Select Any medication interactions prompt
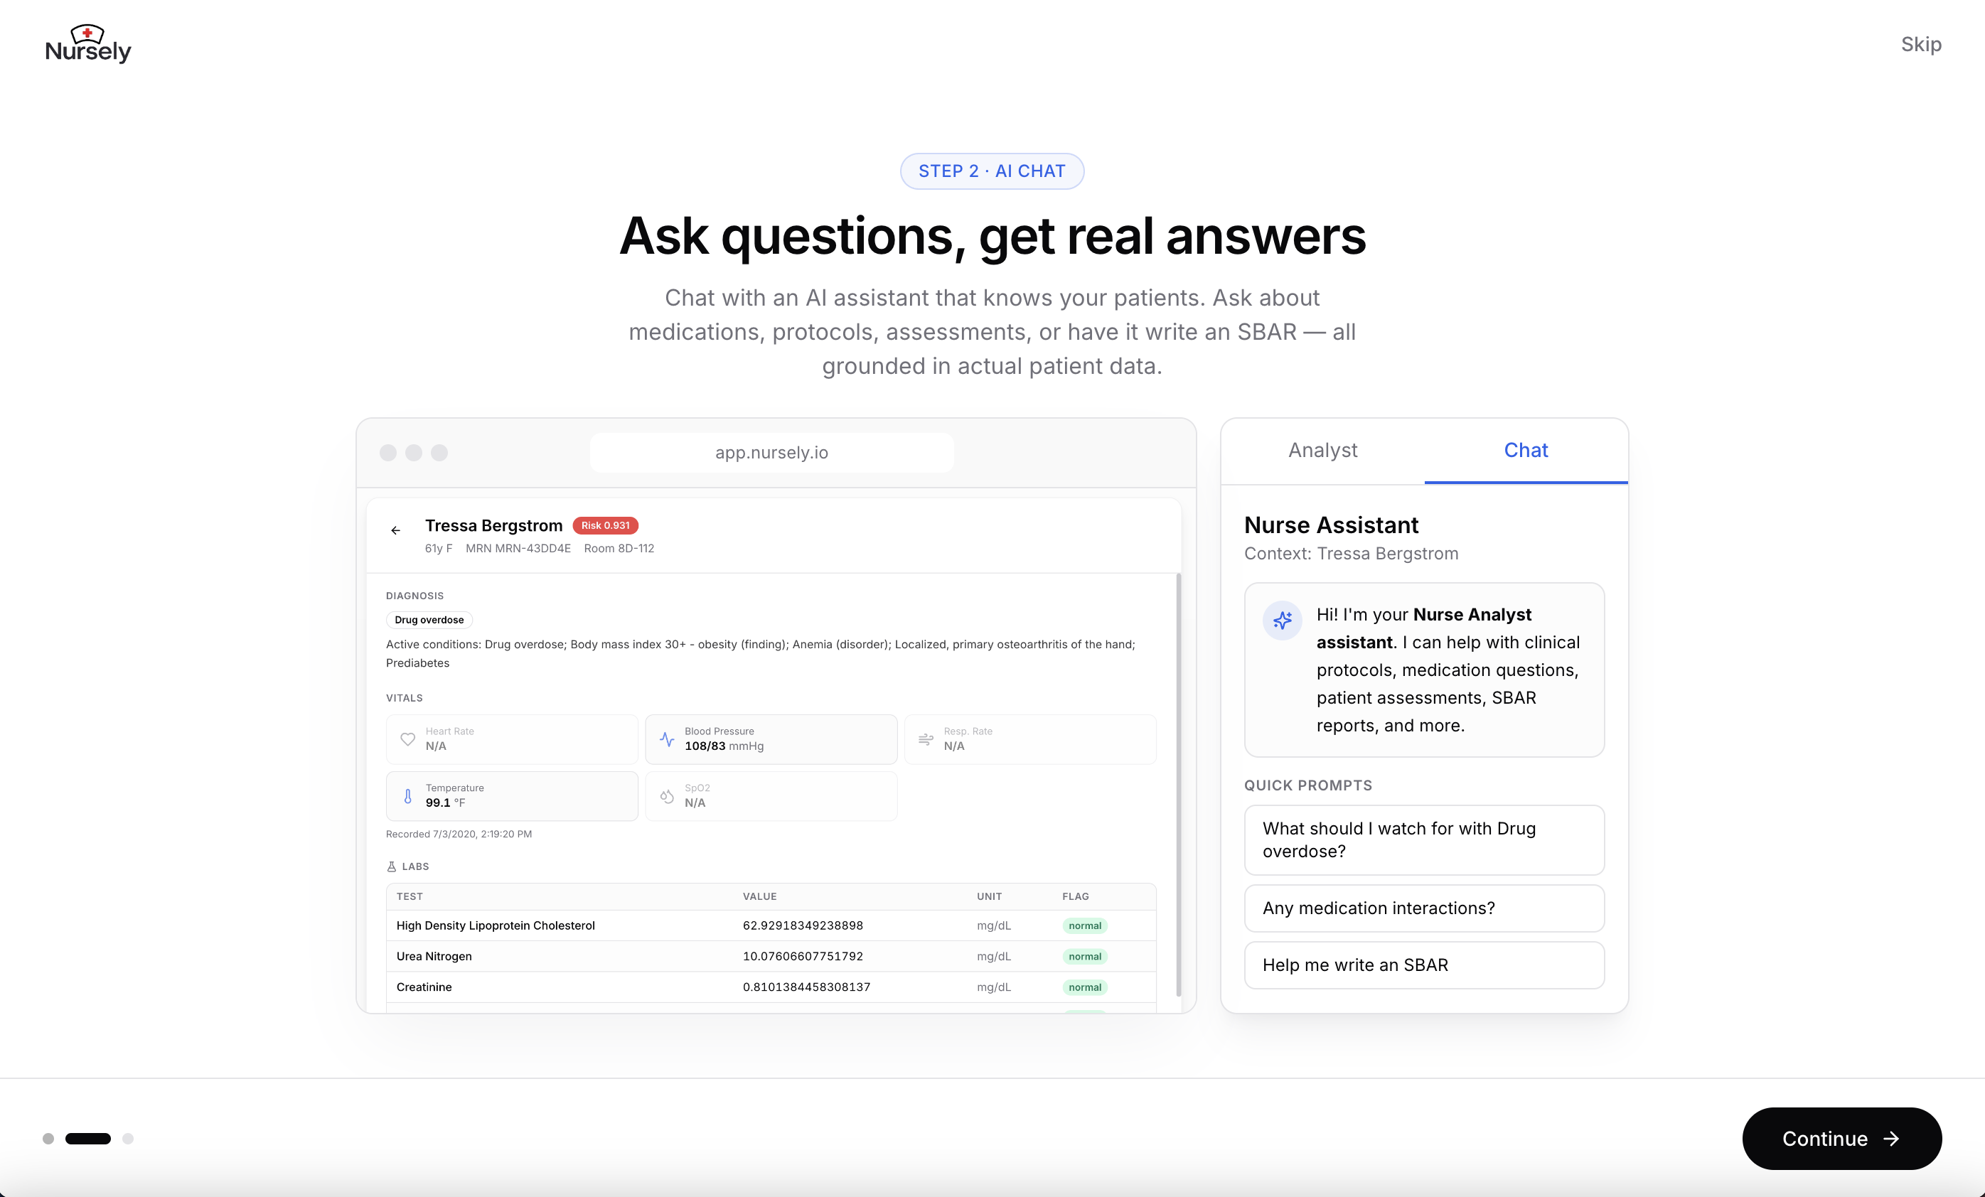This screenshot has height=1197, width=1985. point(1423,908)
